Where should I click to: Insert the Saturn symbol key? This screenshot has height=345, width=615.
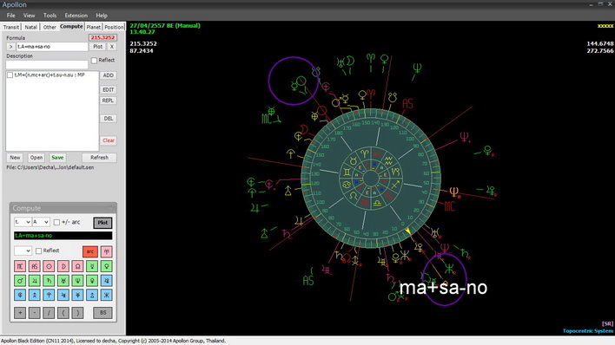pos(49,281)
